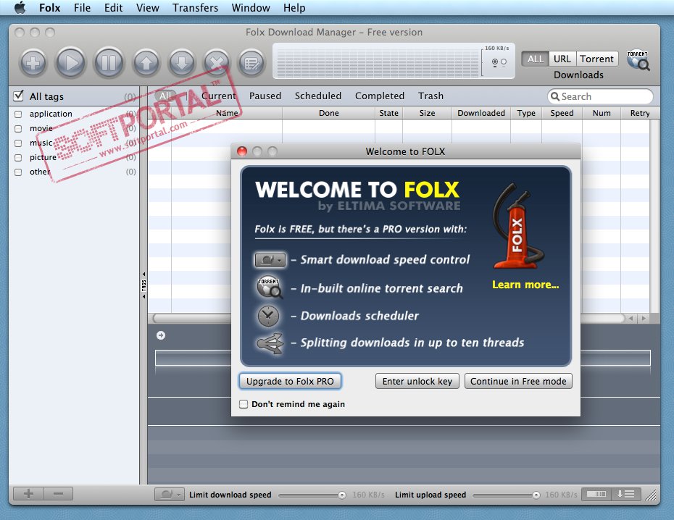Check the other tag checkbox

pyautogui.click(x=18, y=172)
